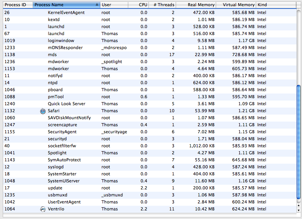The width and height of the screenshot is (302, 219).
Task: Select the Safari process name
Action: coord(54,111)
